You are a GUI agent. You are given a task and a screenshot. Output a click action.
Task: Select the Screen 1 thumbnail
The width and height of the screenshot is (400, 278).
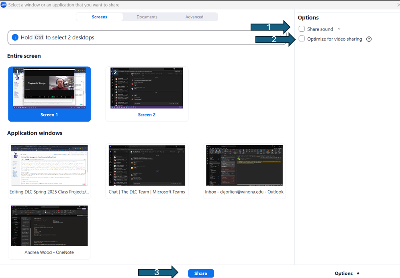click(49, 89)
